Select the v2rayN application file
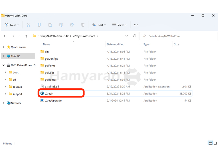The height and width of the screenshot is (159, 219). pos(49,93)
